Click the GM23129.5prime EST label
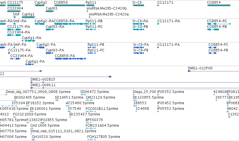The width and height of the screenshot is (239, 141). coord(100,97)
